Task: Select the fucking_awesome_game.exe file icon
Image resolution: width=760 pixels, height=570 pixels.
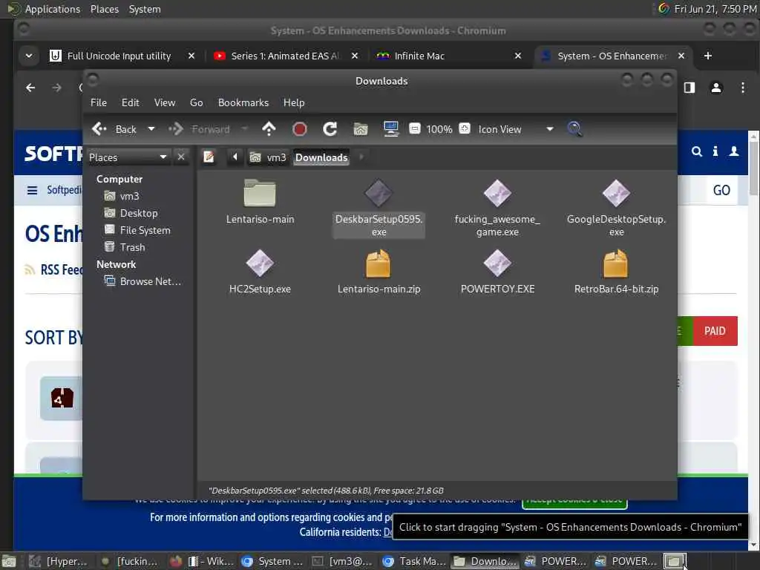Action: click(x=497, y=193)
